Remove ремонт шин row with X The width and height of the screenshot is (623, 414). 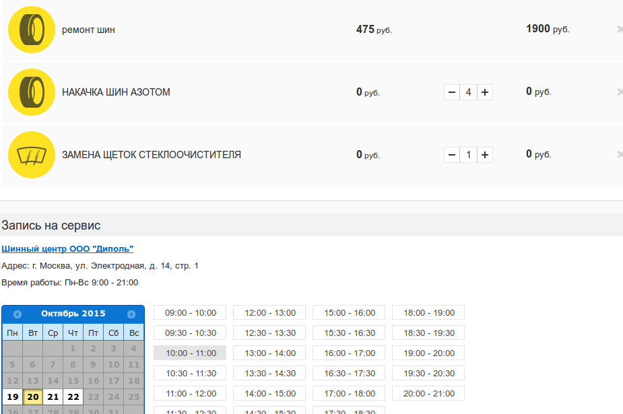pos(620,30)
